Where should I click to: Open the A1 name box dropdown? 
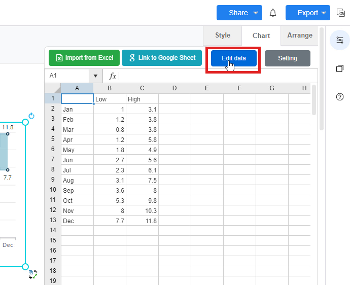95,76
